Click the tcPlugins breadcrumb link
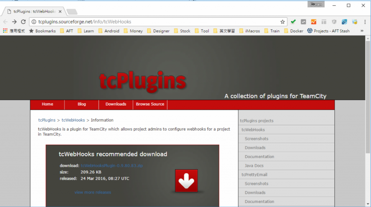 pos(47,120)
